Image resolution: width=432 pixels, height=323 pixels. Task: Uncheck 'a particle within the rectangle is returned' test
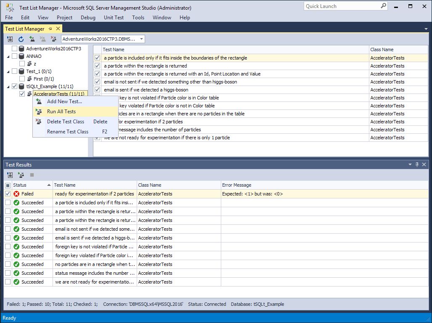(x=97, y=66)
